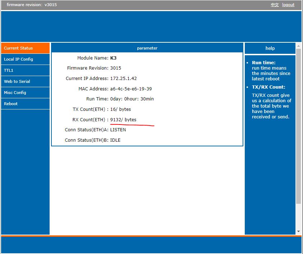303x254 pixels.
Task: Click the 'Current IP Address:' label
Action: 87,79
